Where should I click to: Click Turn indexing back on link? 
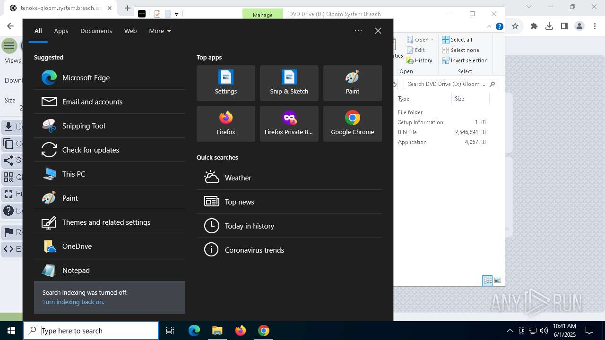pyautogui.click(x=73, y=302)
